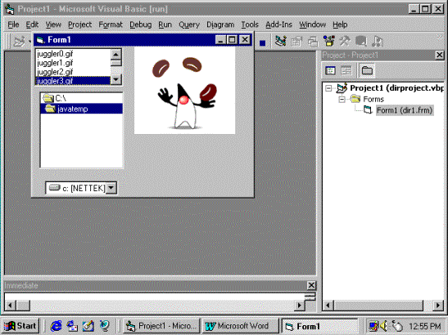This screenshot has width=448, height=335.
Task: Collapse the Project1 tree node
Action: point(328,88)
